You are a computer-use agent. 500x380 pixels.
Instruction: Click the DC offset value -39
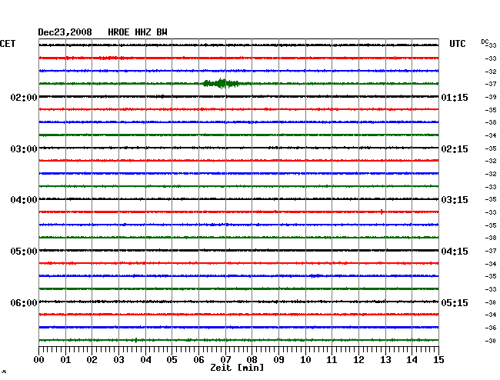(x=491, y=97)
